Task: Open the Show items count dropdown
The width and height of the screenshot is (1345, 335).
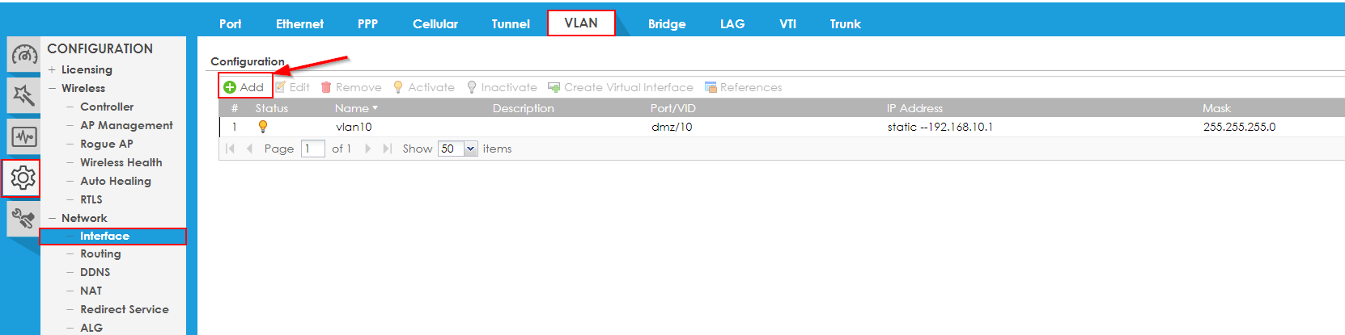Action: pos(470,149)
